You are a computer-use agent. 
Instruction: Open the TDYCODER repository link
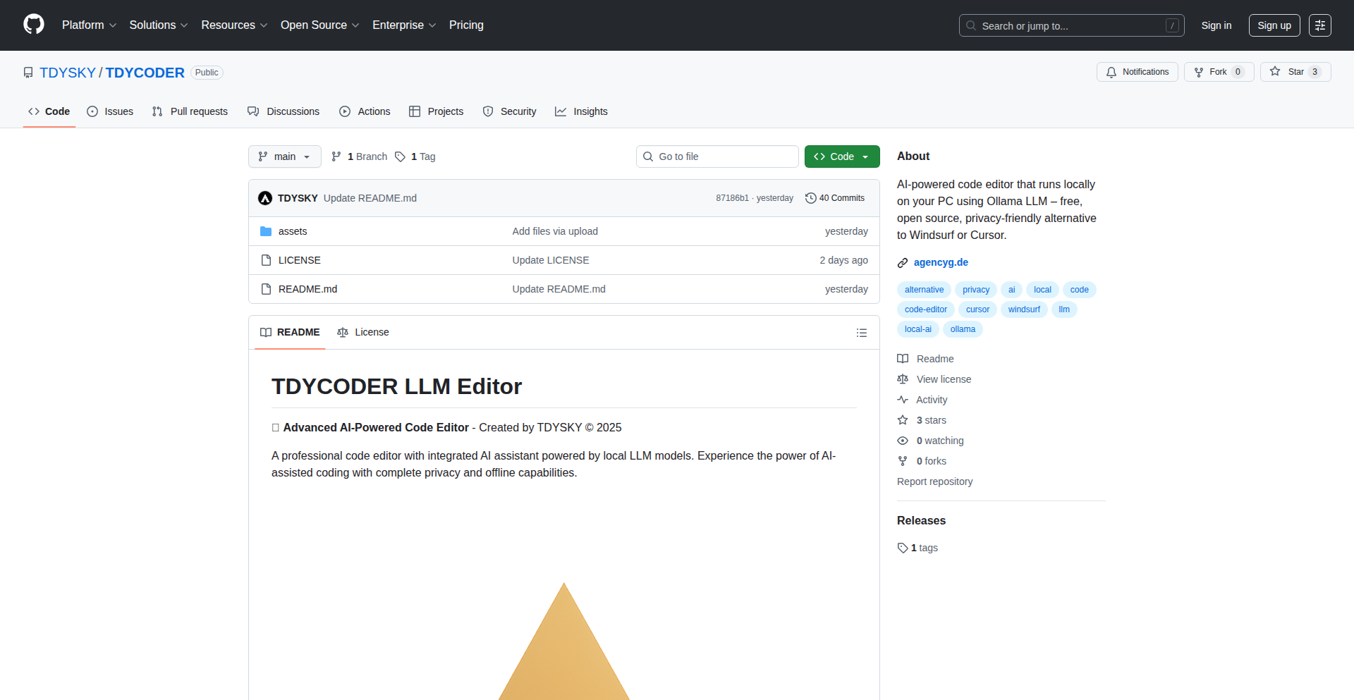[145, 73]
